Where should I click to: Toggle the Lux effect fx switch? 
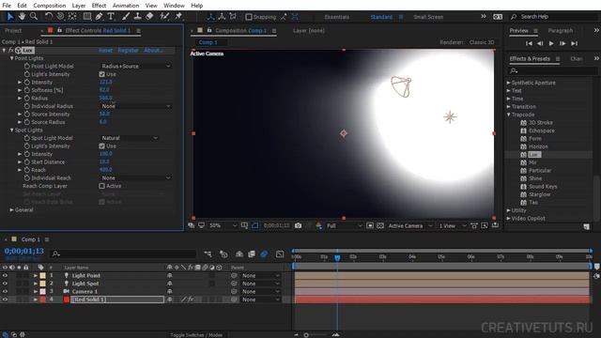10,50
